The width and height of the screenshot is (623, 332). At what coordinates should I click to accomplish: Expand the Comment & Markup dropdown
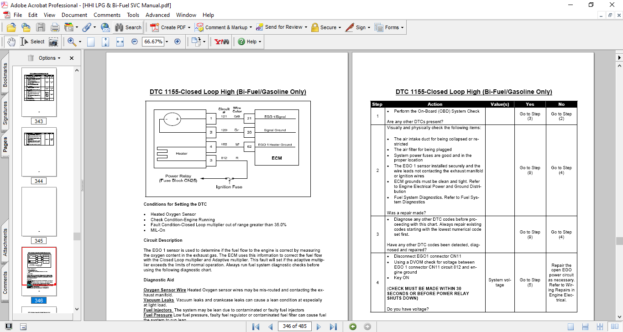(251, 27)
